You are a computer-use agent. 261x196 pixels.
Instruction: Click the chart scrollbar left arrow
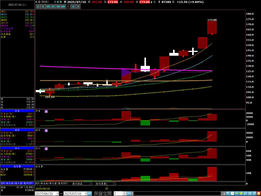point(133,194)
